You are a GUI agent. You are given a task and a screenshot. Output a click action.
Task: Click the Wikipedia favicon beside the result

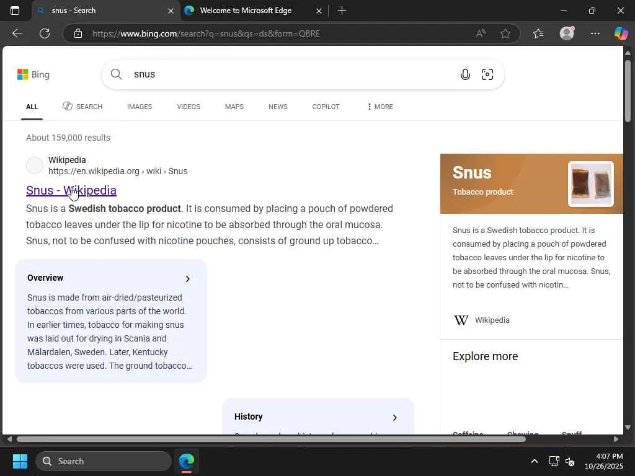pos(35,165)
